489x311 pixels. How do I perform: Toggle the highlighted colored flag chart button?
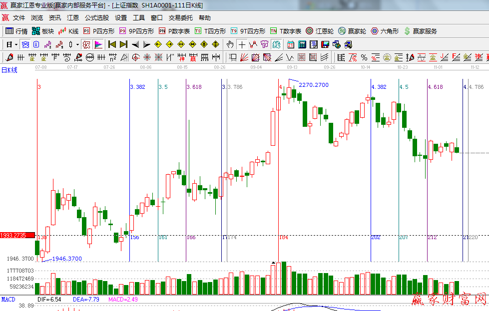point(98,44)
